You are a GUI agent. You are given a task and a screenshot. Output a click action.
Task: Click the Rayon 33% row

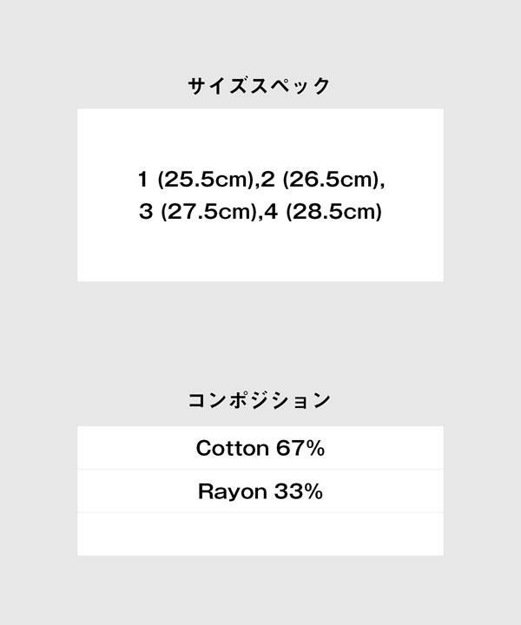click(260, 491)
